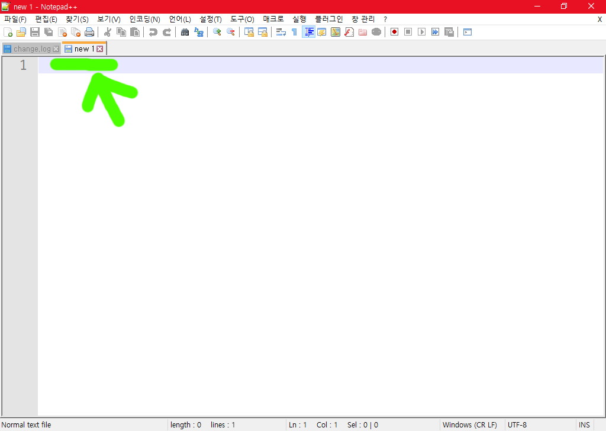Viewport: 606px width, 431px height.
Task: Run macro multiple times
Action: tap(435, 32)
